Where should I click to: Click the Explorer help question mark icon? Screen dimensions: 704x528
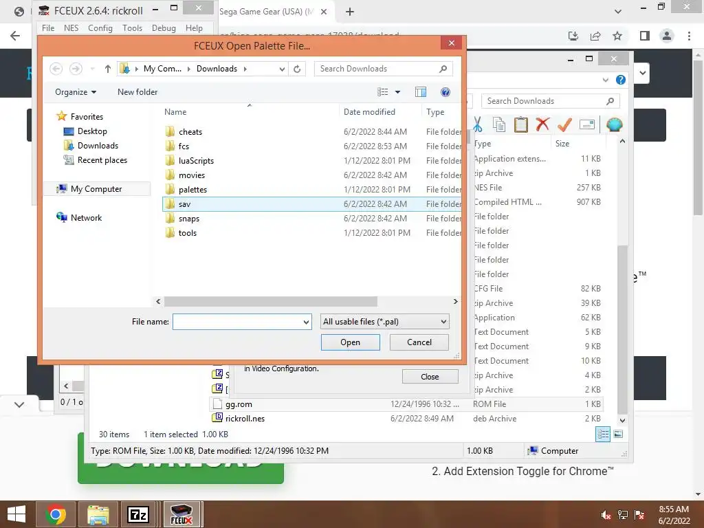click(621, 80)
